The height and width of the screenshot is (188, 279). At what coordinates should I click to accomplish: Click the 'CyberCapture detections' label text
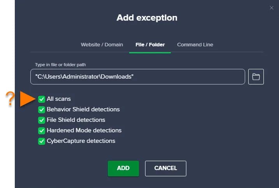81,141
